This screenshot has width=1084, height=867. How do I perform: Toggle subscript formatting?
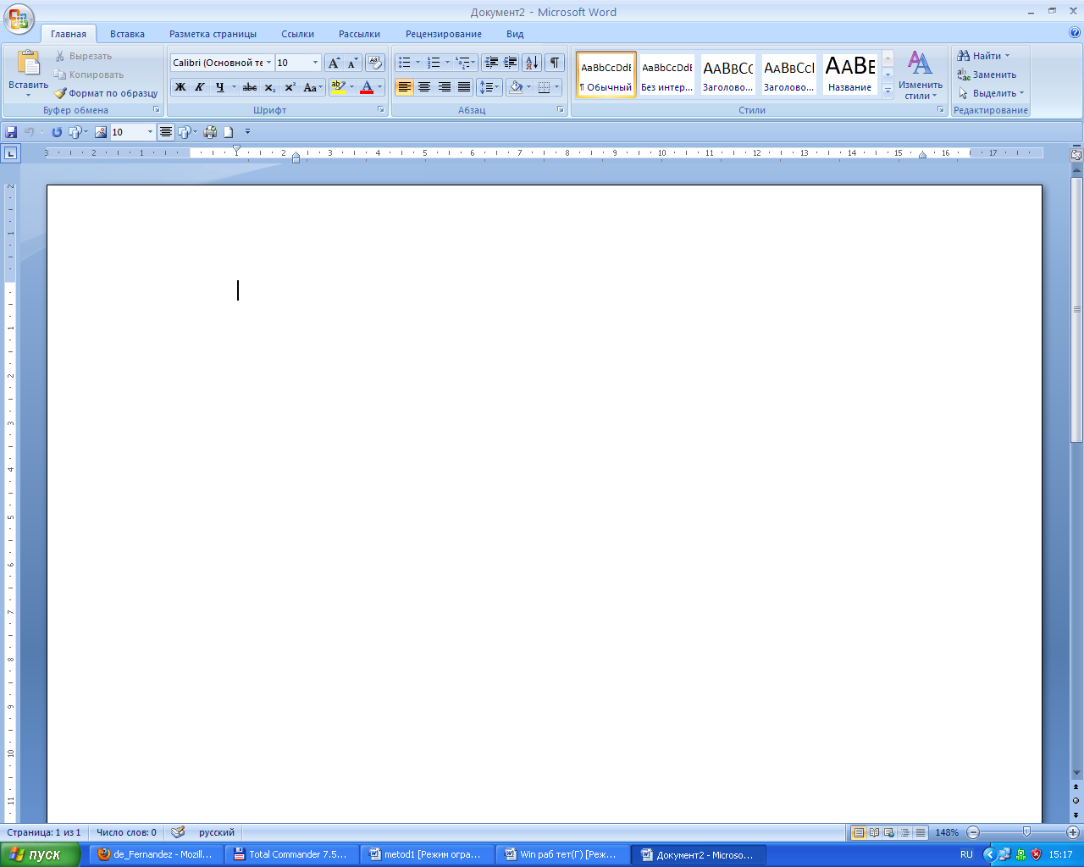269,87
